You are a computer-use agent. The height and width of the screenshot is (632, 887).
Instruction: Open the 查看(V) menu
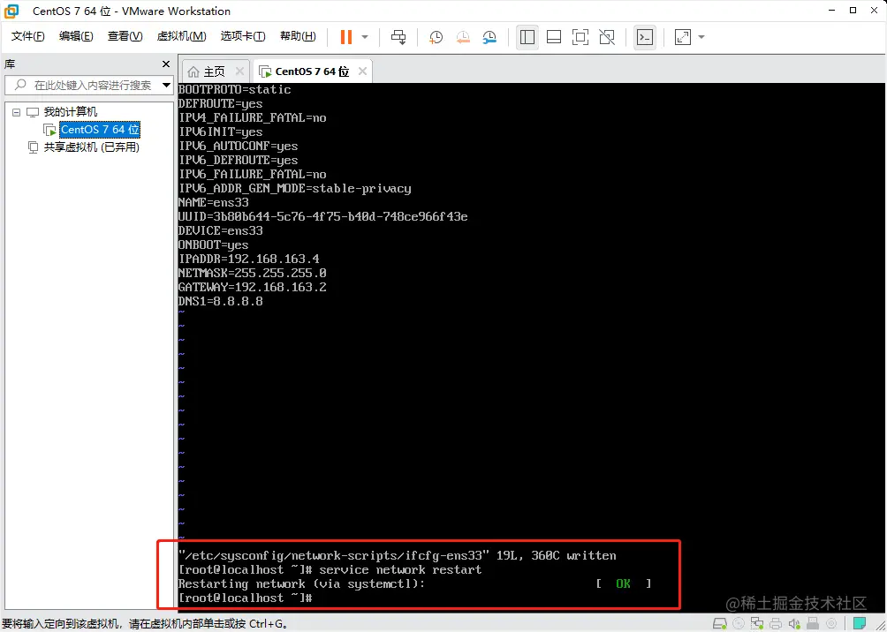(125, 37)
